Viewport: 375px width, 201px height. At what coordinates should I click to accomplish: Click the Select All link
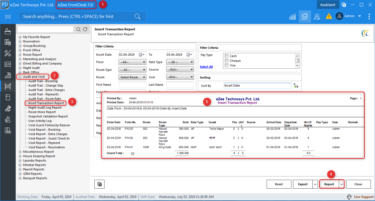(206, 67)
